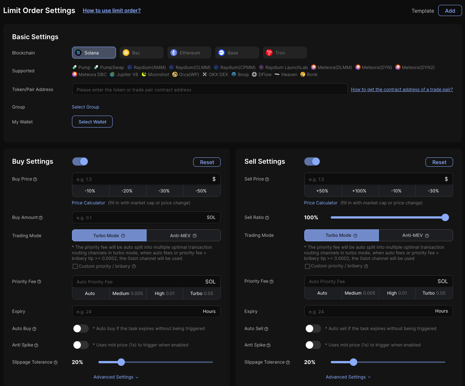Open the How to use limit order link
The image size is (465, 386).
[x=112, y=10]
